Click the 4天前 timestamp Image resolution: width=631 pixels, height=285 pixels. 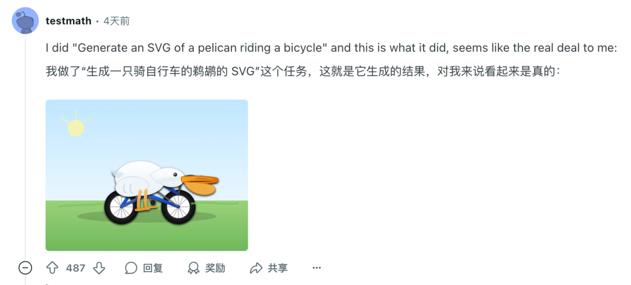[x=116, y=21]
